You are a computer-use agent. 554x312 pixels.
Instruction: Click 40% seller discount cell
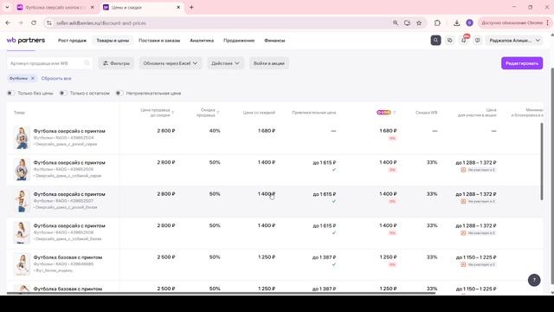point(215,131)
